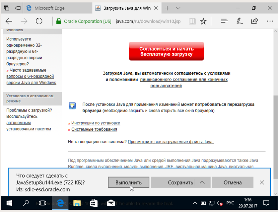The height and width of the screenshot is (212, 278).
Task: Click Edge icon on taskbar
Action: click(x=60, y=203)
